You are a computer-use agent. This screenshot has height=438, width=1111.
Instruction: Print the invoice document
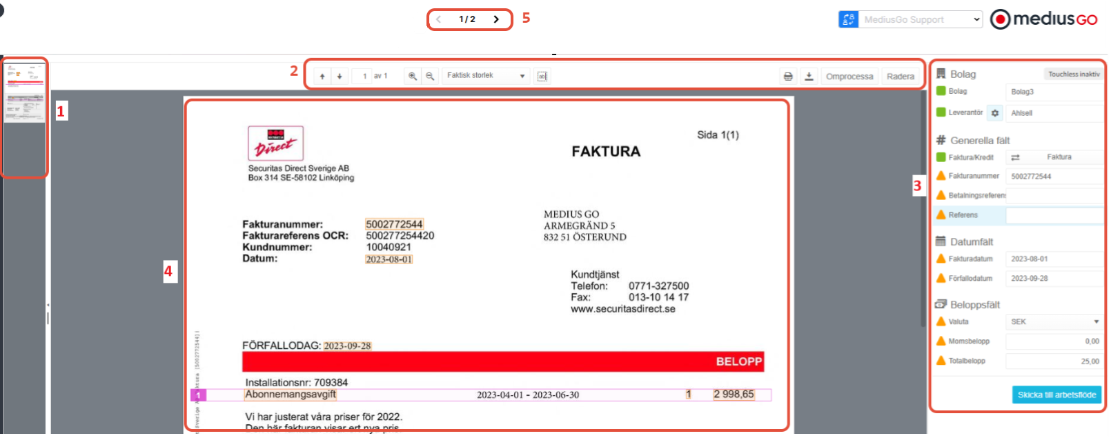click(x=788, y=77)
